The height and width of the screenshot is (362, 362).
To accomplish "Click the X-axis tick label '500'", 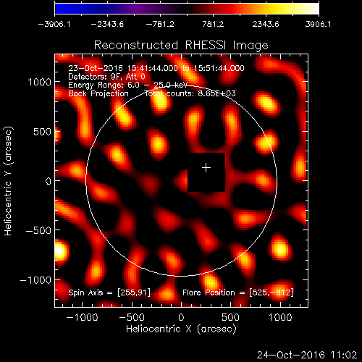I will point(230,317).
